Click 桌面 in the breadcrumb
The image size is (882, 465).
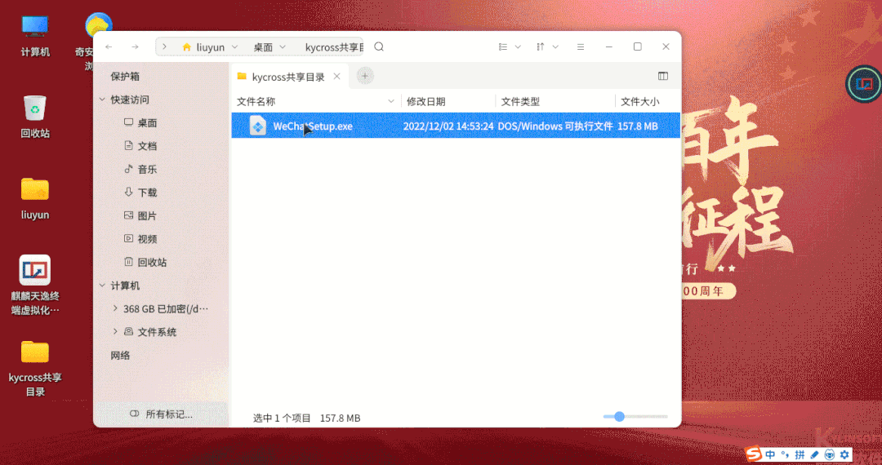coord(263,47)
